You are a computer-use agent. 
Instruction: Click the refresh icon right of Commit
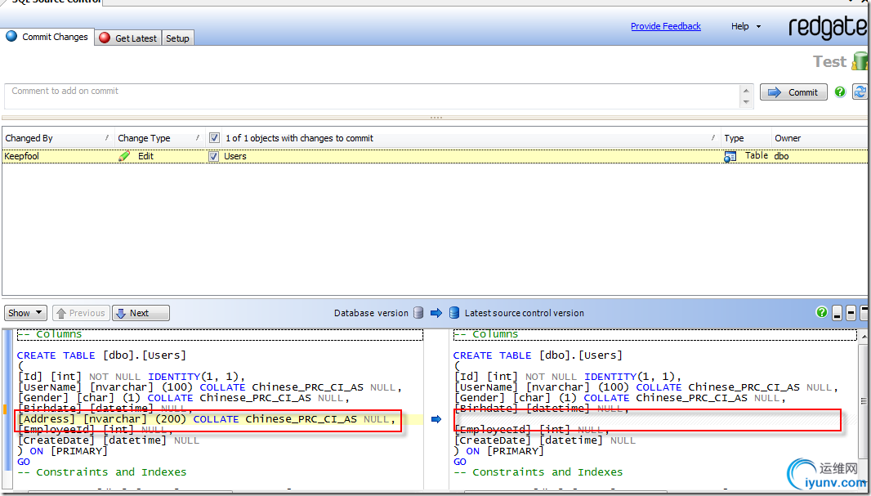pyautogui.click(x=860, y=92)
